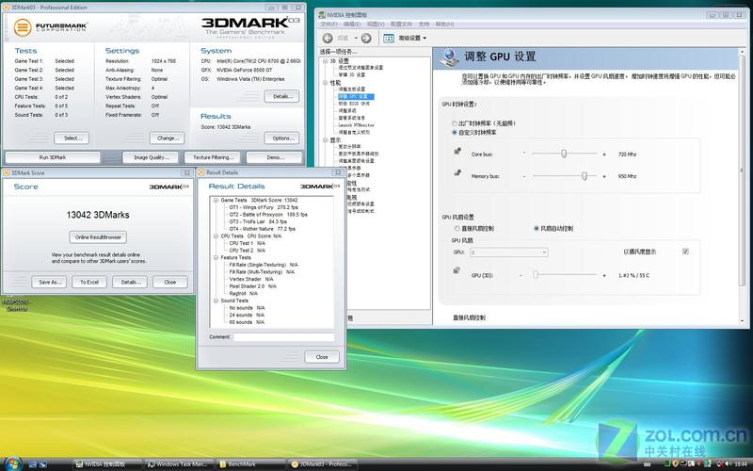This screenshot has height=471, width=753.
Task: Open the Profiles menu in NVIDIA control panel
Action: tap(401, 24)
